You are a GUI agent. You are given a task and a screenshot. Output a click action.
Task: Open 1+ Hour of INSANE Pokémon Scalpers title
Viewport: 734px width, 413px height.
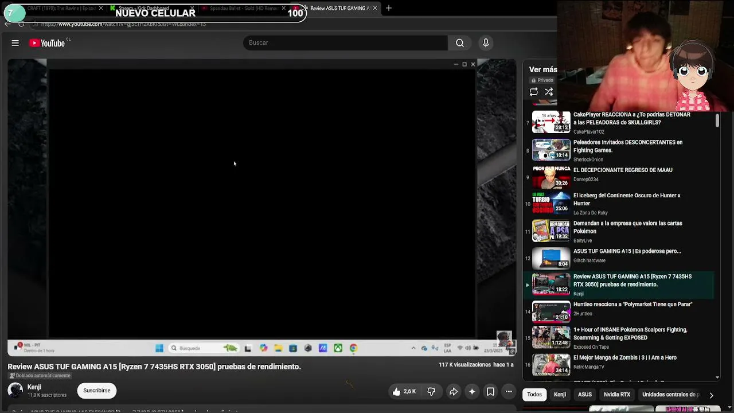click(x=630, y=334)
